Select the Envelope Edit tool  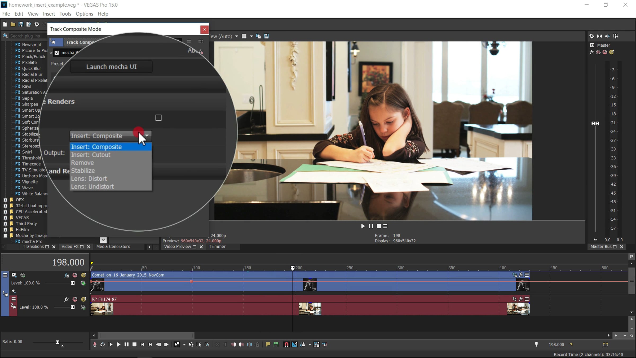pos(191,344)
